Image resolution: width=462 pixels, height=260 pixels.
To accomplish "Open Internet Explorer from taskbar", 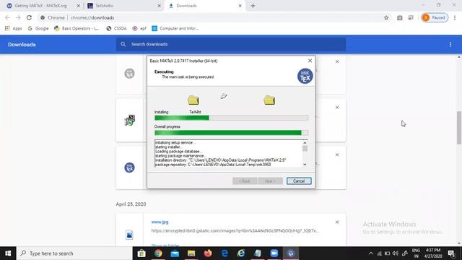I will pos(241,253).
